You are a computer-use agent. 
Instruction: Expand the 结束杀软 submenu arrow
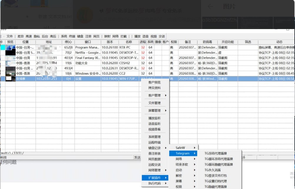pos(195,164)
